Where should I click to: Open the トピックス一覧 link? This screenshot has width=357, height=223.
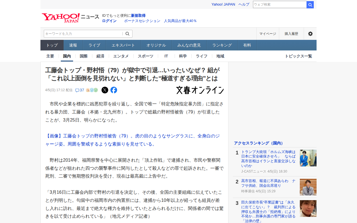298,56
